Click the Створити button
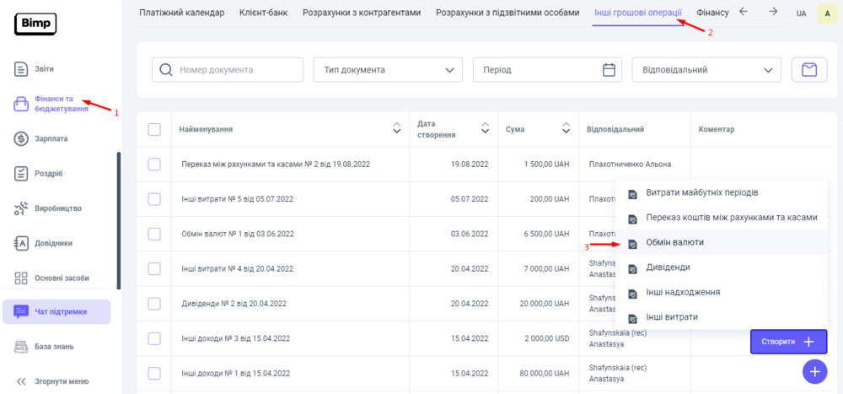843x394 pixels. tap(788, 342)
